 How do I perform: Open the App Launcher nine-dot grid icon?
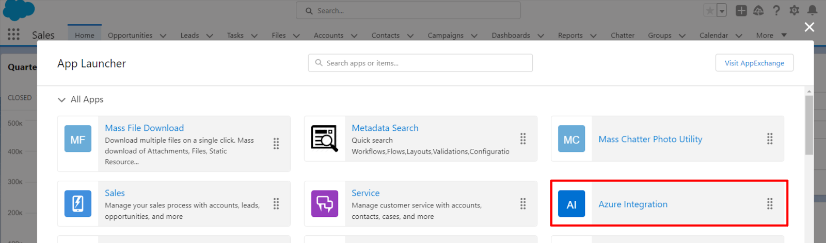pos(13,34)
